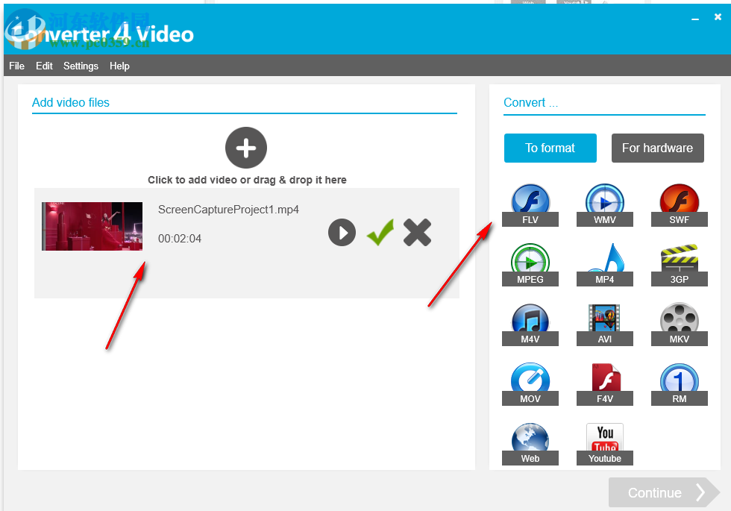This screenshot has height=511, width=731.
Task: Select the MKV format icon
Action: [679, 321]
